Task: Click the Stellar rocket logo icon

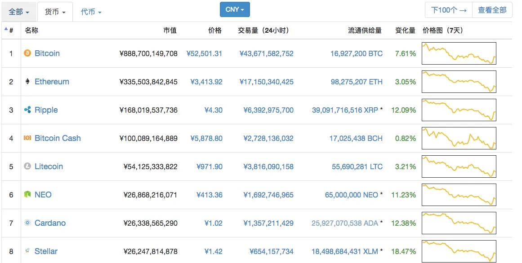Action: pyautogui.click(x=27, y=251)
